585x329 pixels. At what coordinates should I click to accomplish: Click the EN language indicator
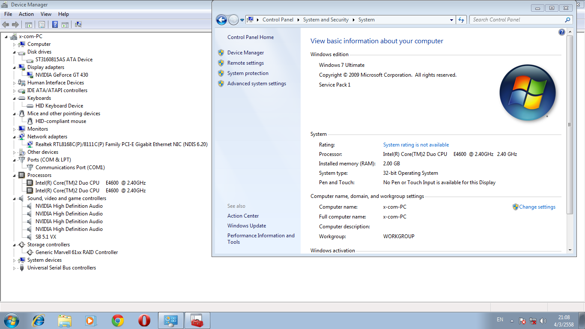(500, 320)
